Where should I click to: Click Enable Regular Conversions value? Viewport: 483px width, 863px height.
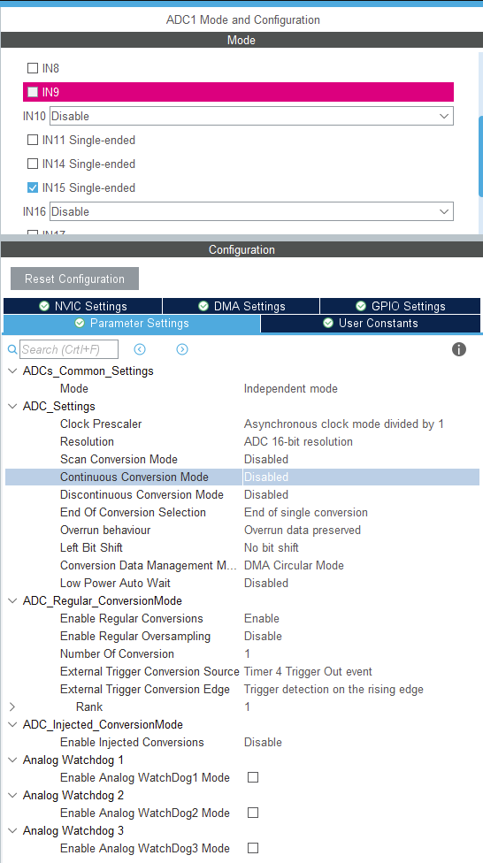coord(262,619)
